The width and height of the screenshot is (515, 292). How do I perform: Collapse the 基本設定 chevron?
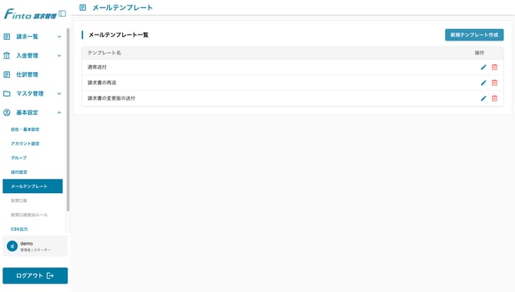click(x=59, y=113)
